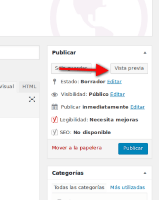Edit the Visibilidad Público setting

click(x=117, y=94)
